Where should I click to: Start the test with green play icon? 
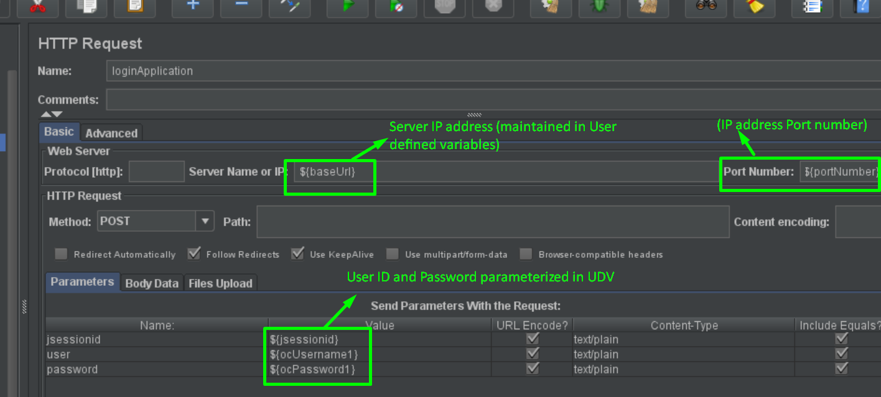[348, 6]
